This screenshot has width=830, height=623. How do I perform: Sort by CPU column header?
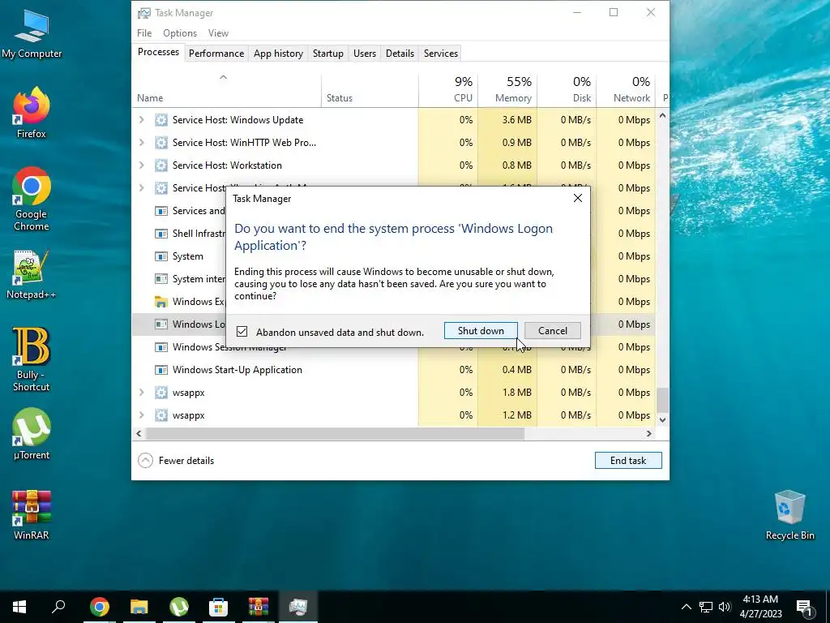pyautogui.click(x=448, y=90)
